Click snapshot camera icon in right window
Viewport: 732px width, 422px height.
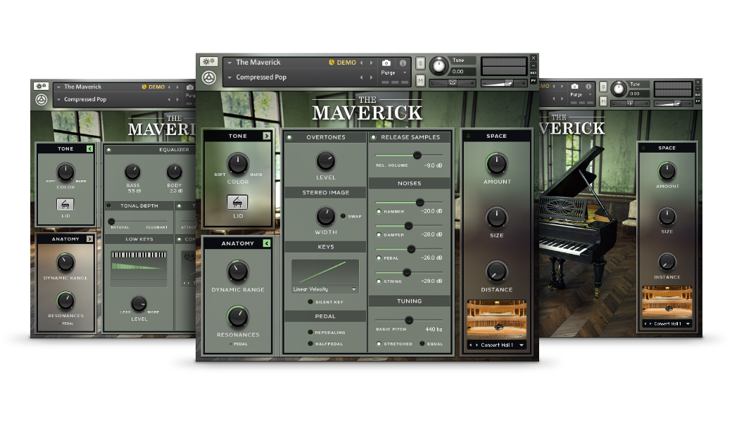(574, 87)
